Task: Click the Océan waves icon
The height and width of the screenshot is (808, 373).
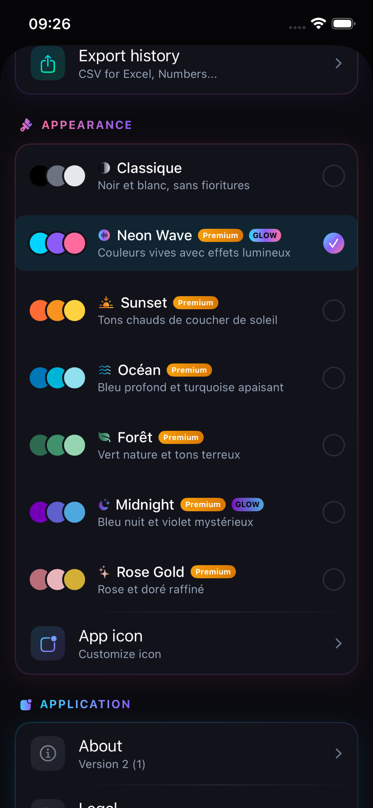Action: click(105, 370)
